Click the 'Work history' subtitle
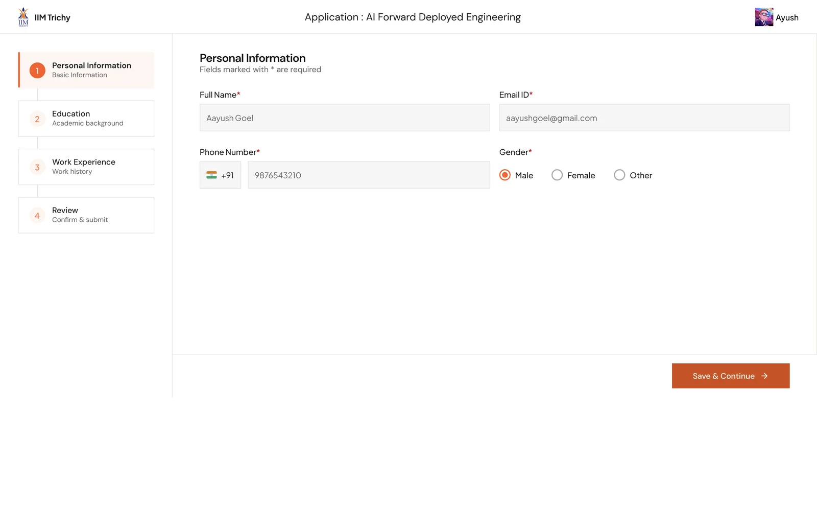The height and width of the screenshot is (511, 817). coord(72,172)
